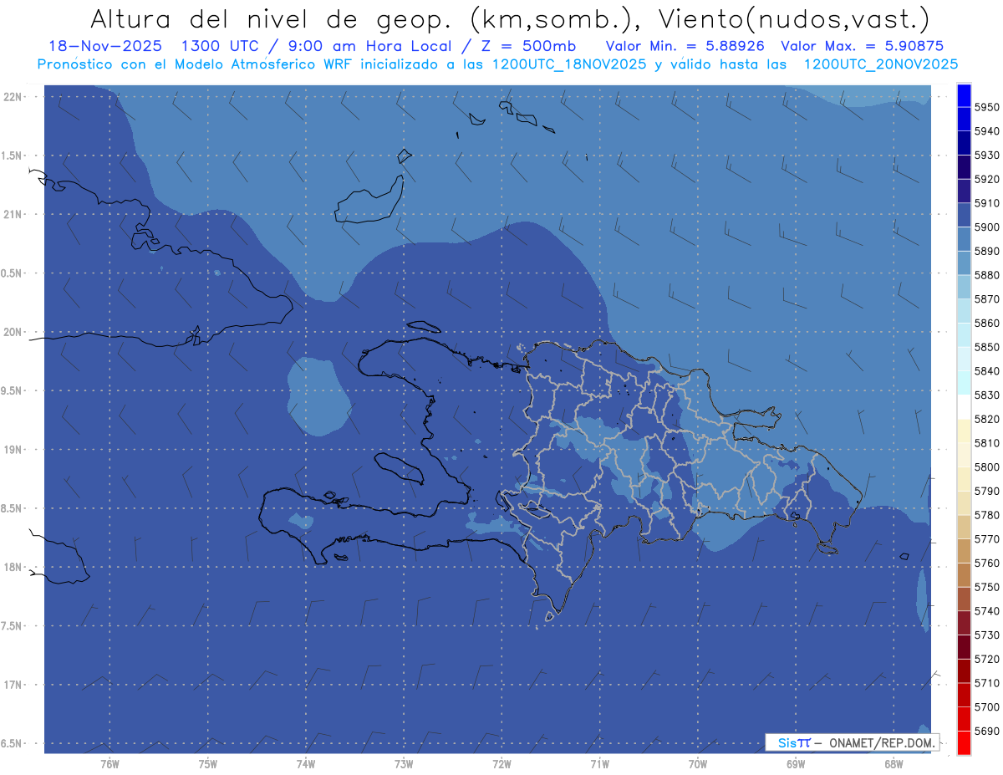Click the legend value '5740'

pyautogui.click(x=987, y=611)
